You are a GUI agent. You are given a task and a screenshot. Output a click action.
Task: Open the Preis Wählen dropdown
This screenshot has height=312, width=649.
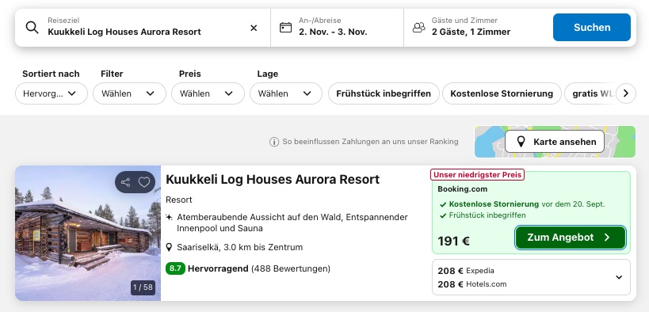coord(208,93)
